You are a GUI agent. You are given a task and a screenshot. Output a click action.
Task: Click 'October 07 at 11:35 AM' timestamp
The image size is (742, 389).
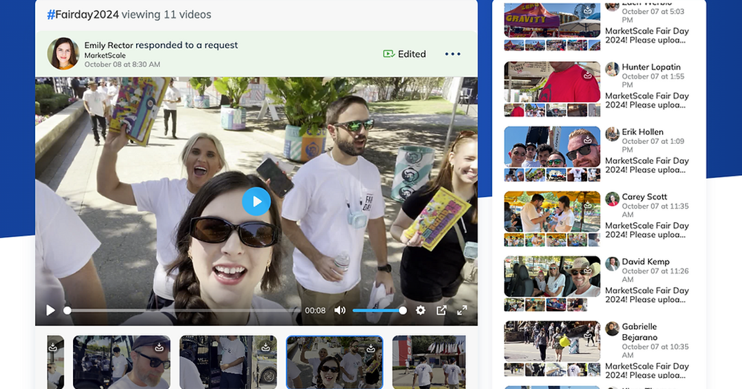[x=655, y=211]
